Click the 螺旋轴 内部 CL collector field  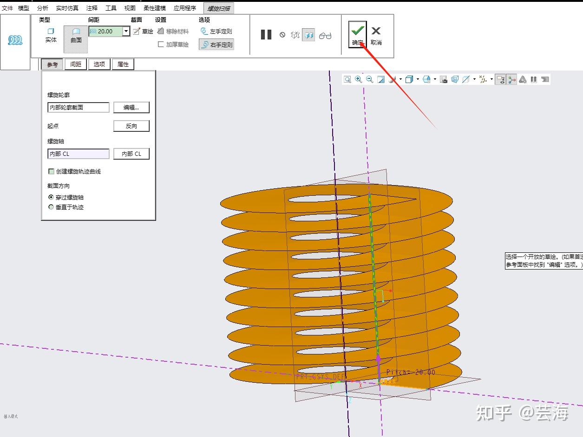pyautogui.click(x=79, y=154)
